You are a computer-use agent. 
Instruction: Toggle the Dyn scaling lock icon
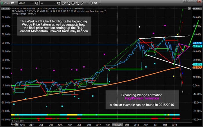tap(17, 124)
